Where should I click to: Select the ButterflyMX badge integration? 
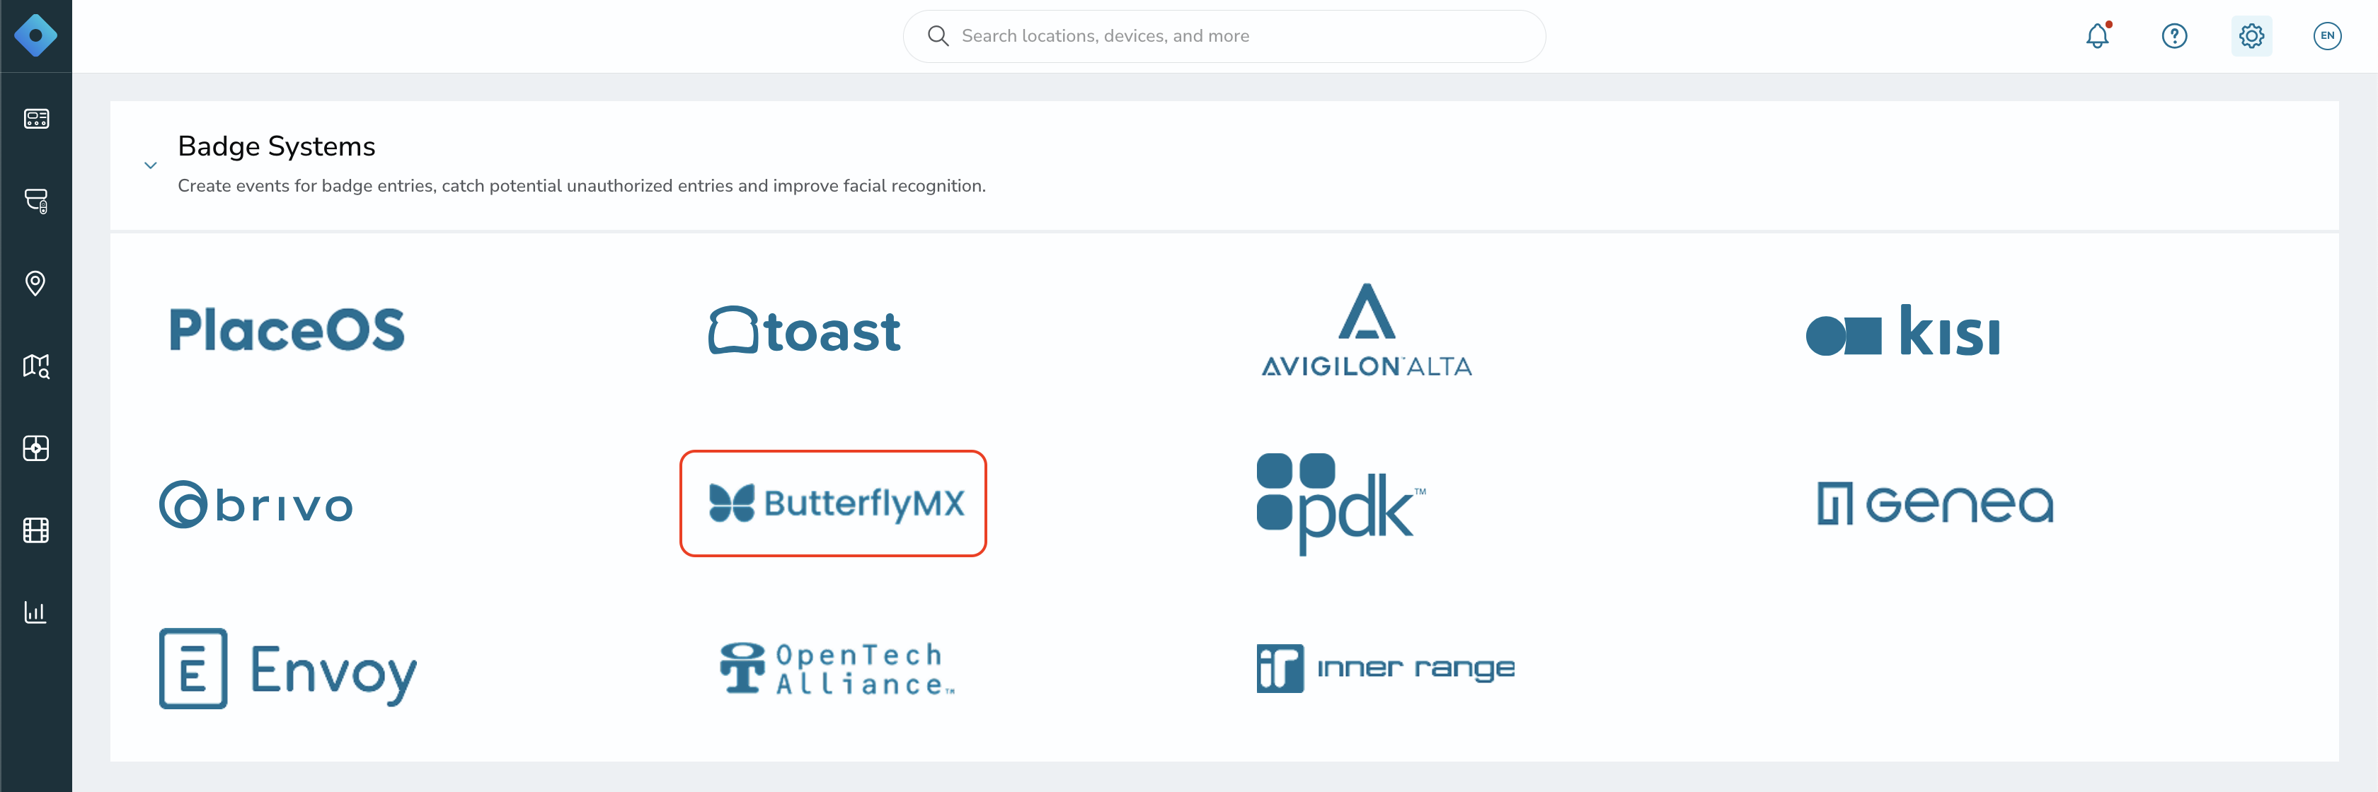point(834,503)
